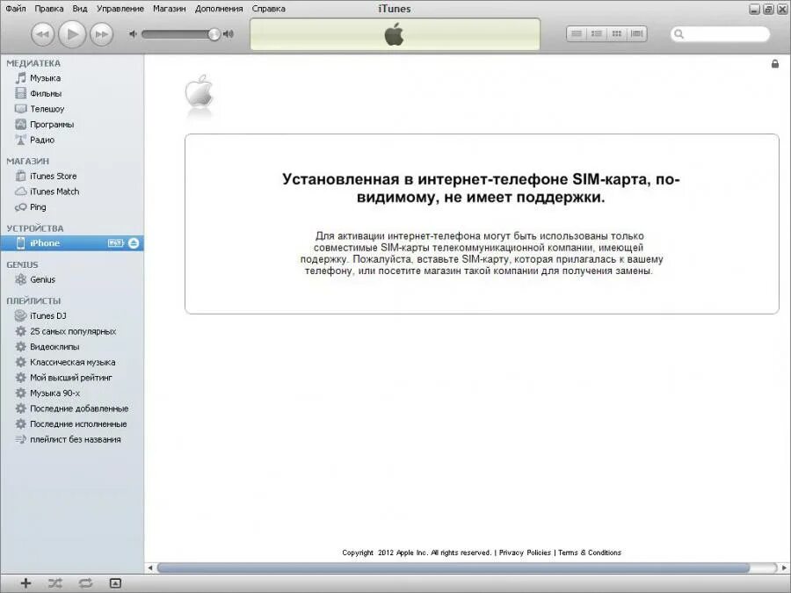The width and height of the screenshot is (791, 593).
Task: Open Ping in the sidebar
Action: click(72, 207)
